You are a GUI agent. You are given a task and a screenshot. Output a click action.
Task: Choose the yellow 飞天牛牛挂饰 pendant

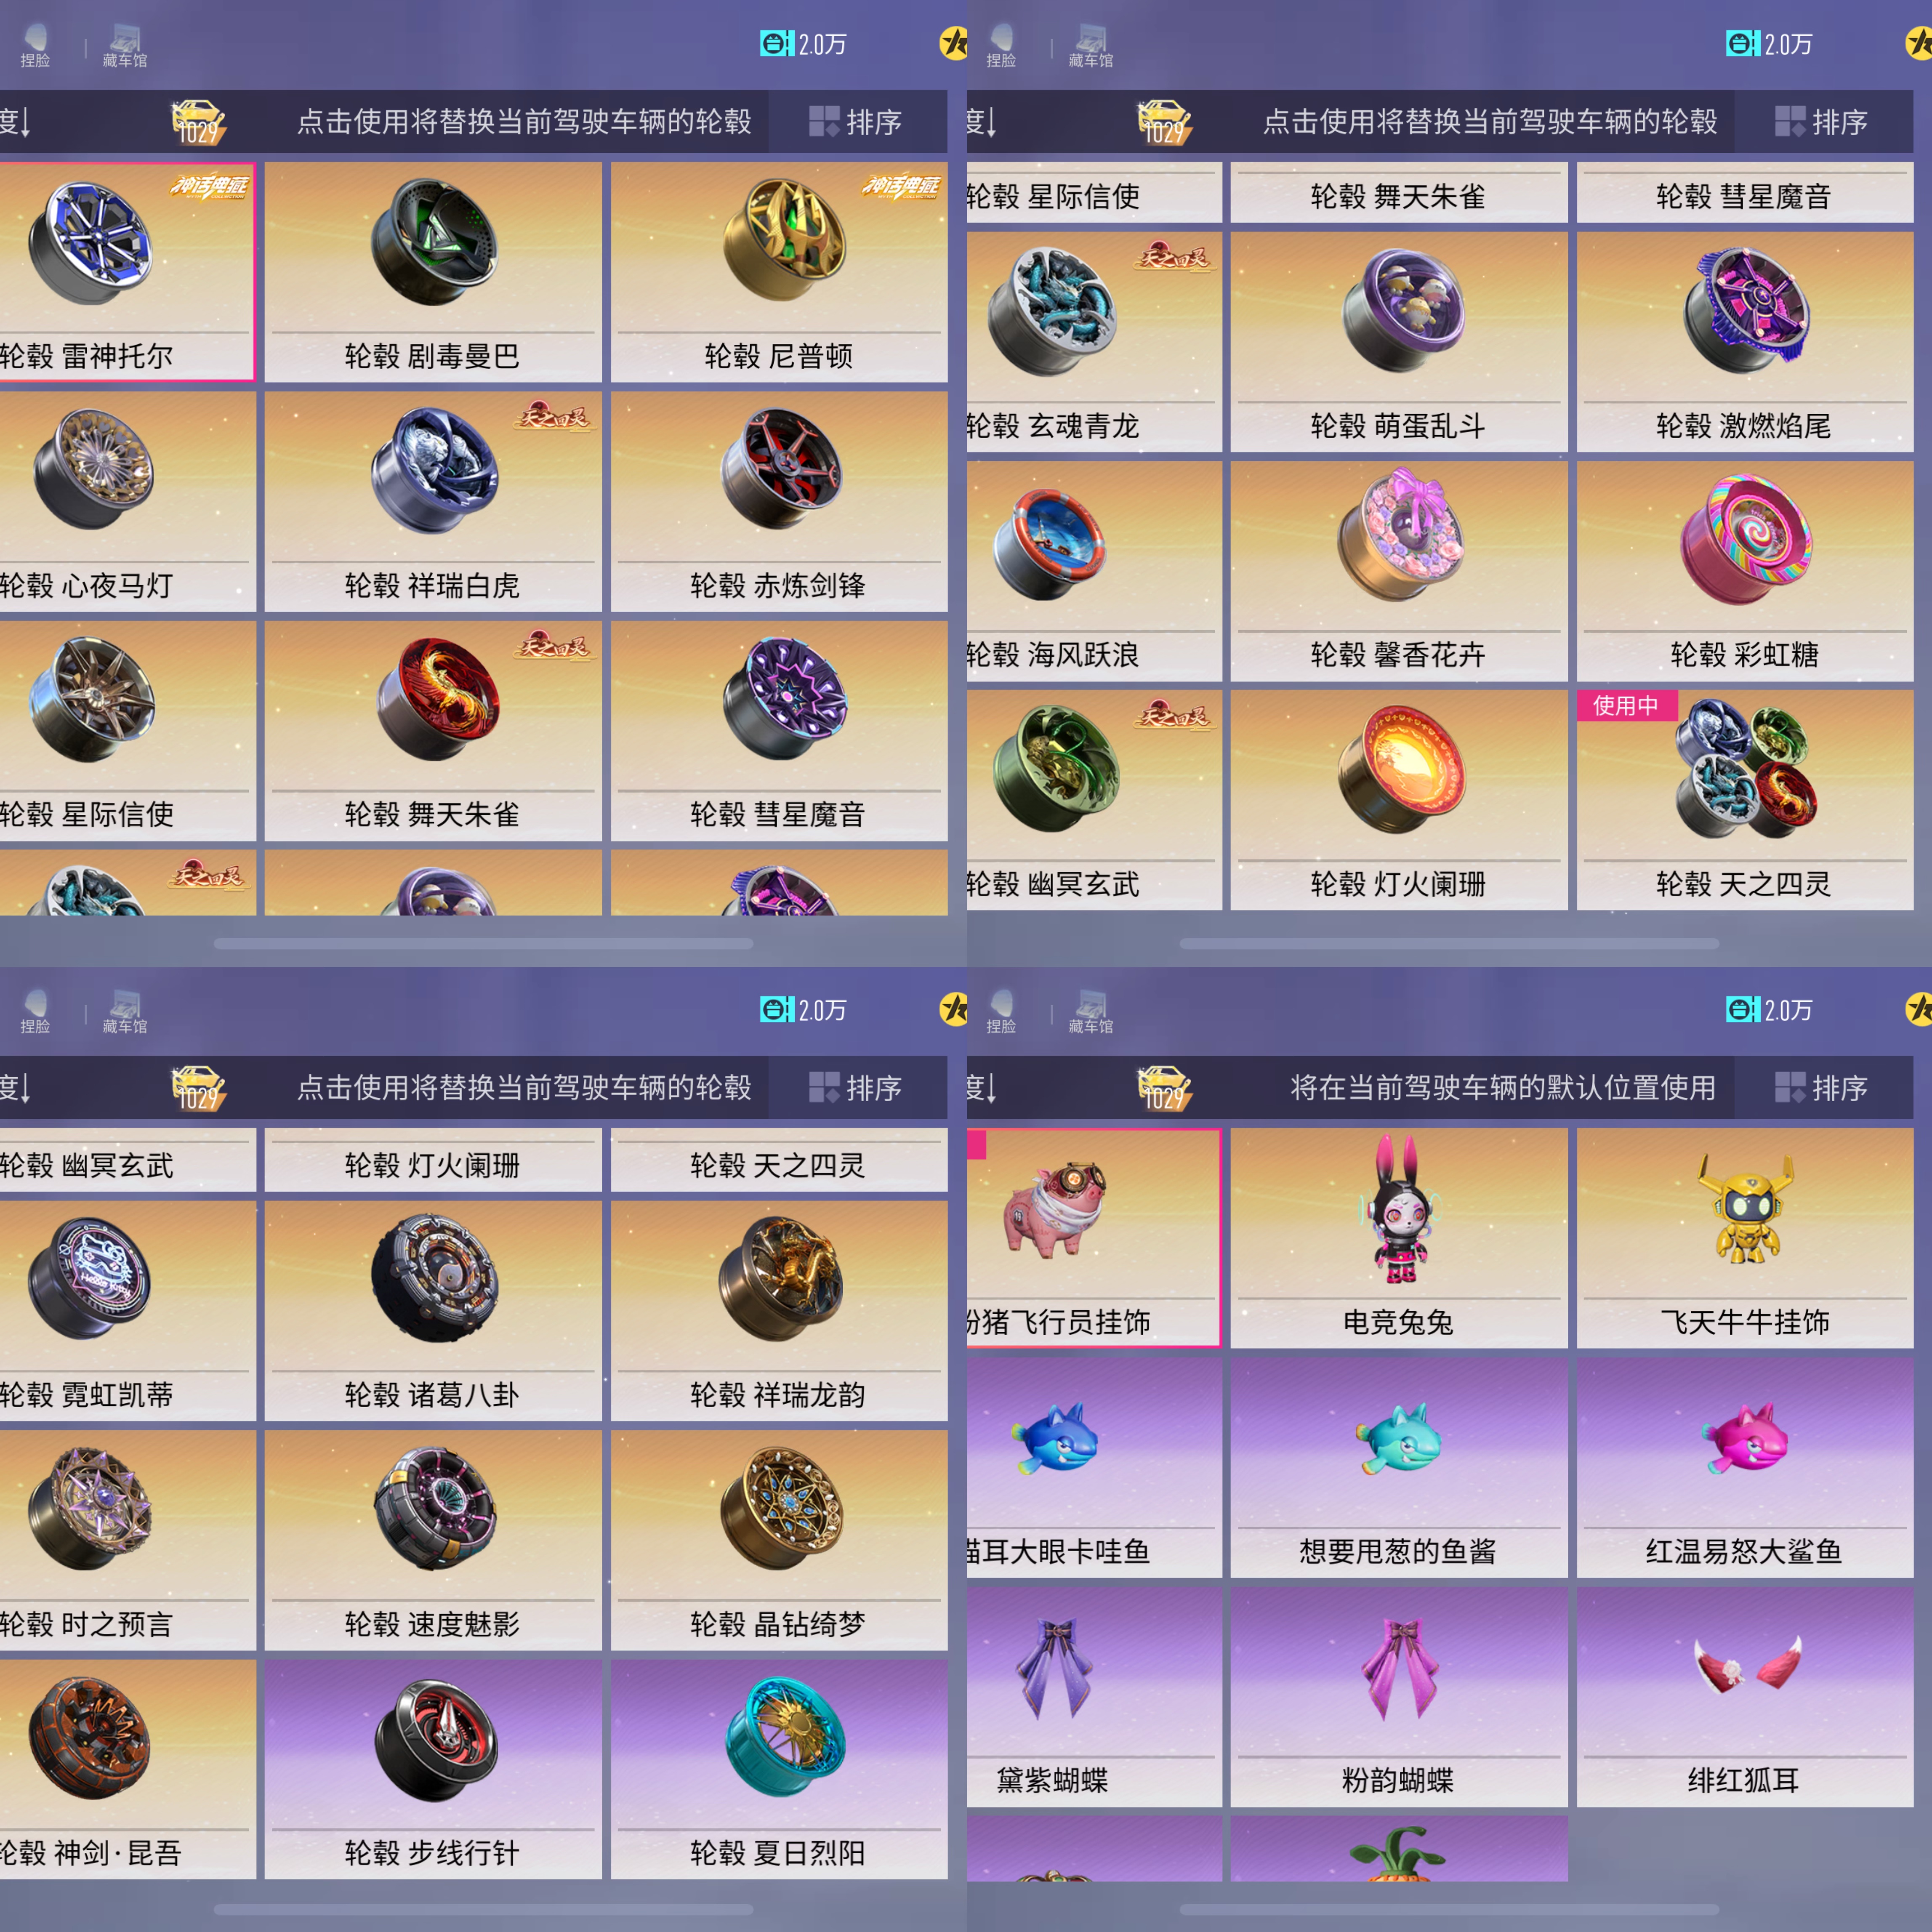pos(1745,1238)
